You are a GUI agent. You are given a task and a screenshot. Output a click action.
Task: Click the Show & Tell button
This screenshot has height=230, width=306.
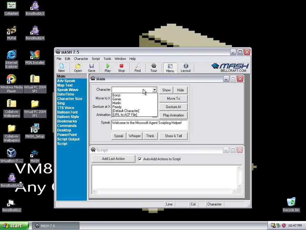click(x=174, y=136)
